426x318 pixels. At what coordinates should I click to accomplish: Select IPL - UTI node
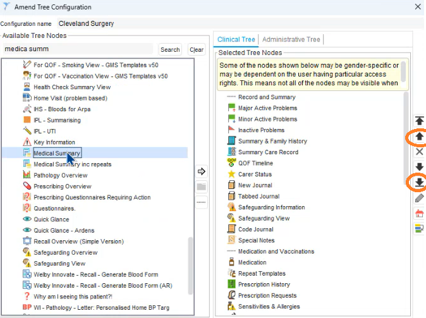(x=44, y=131)
